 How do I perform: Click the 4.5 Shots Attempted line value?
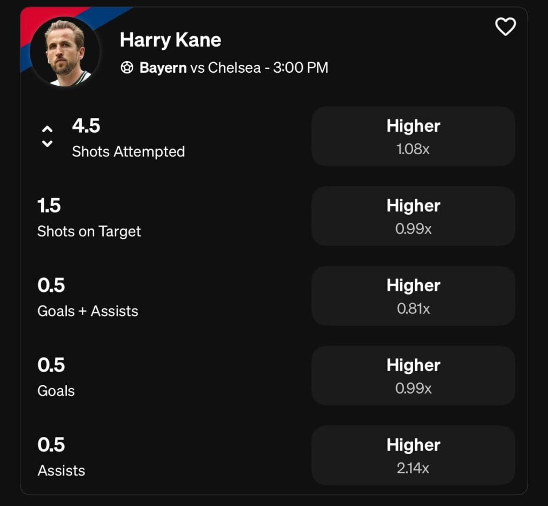(x=86, y=125)
